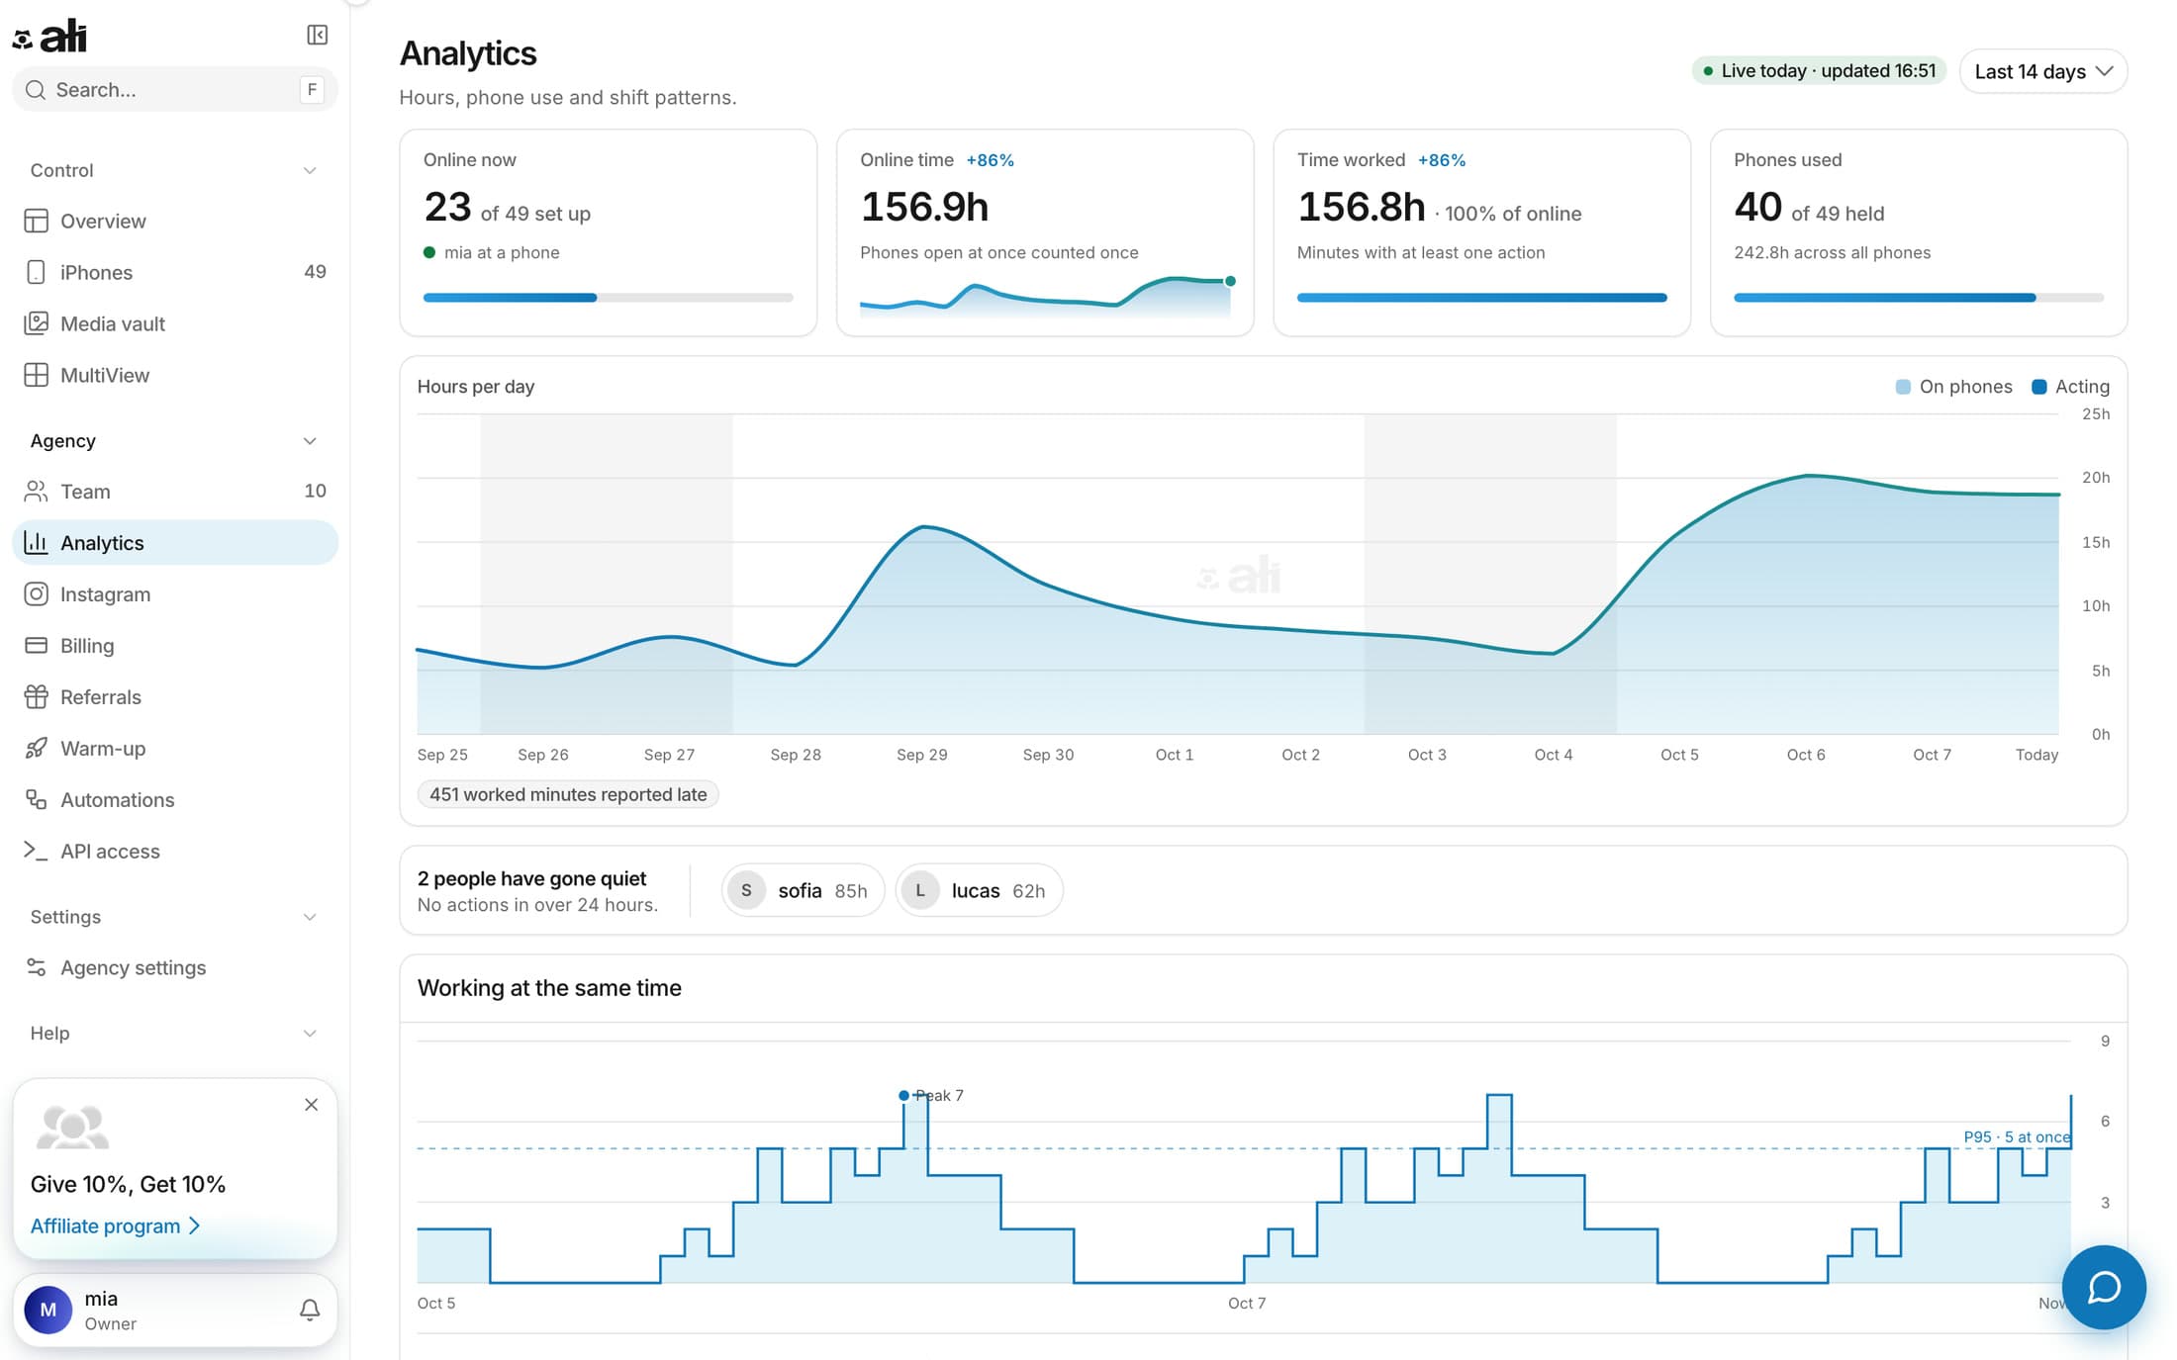
Task: Open the MultiView grid icon
Action: point(37,375)
